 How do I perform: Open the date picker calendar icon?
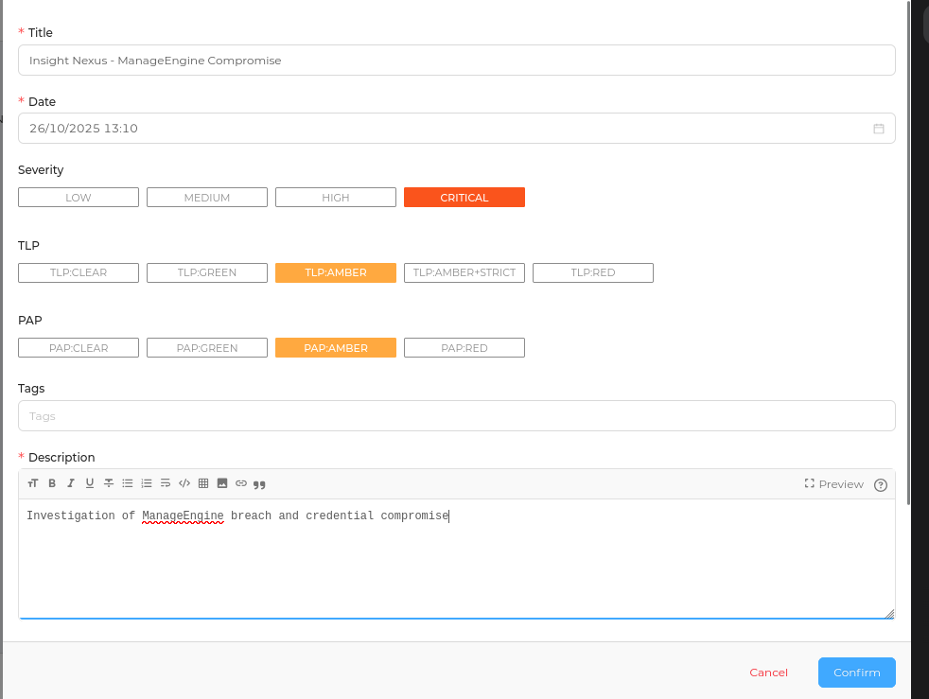pyautogui.click(x=878, y=129)
